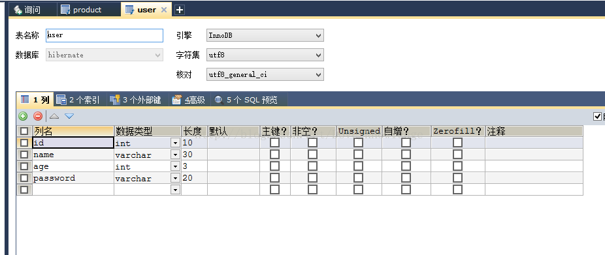Click the table name input field
The image size is (605, 255).
pyautogui.click(x=105, y=35)
